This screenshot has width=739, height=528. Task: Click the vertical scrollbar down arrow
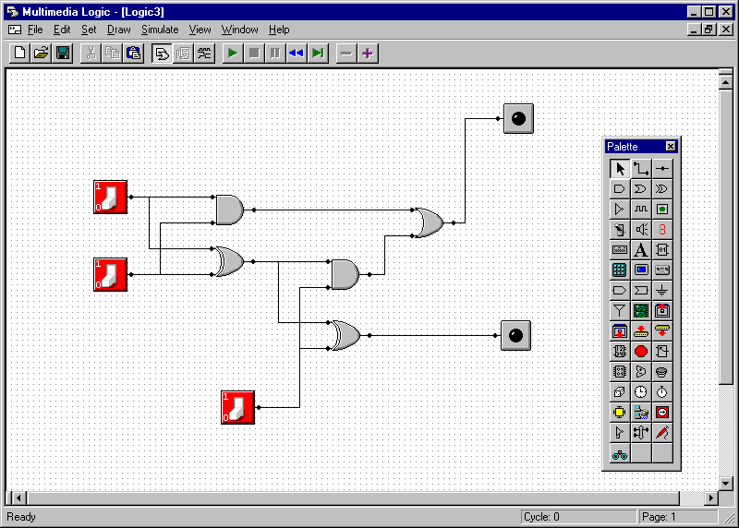pos(725,483)
